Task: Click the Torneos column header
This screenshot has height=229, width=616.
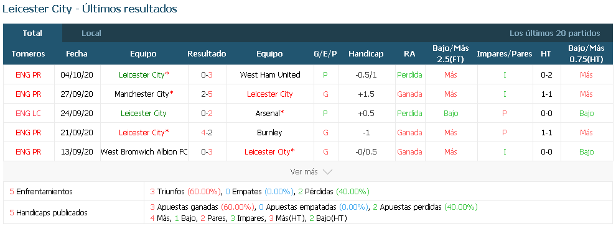Action: coord(28,54)
